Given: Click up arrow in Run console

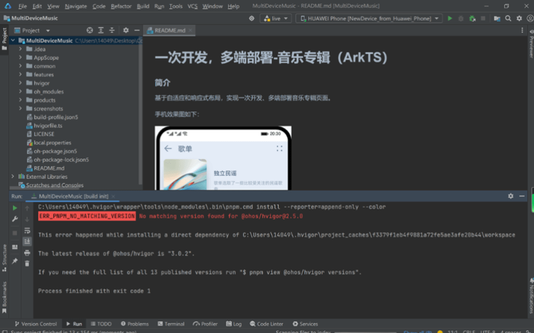Looking at the screenshot, I should coord(27,208).
